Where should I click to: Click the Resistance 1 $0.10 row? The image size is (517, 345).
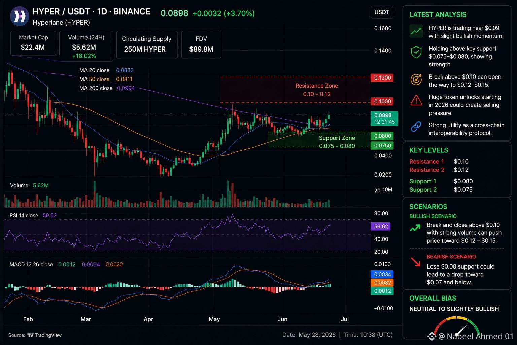tap(439, 162)
